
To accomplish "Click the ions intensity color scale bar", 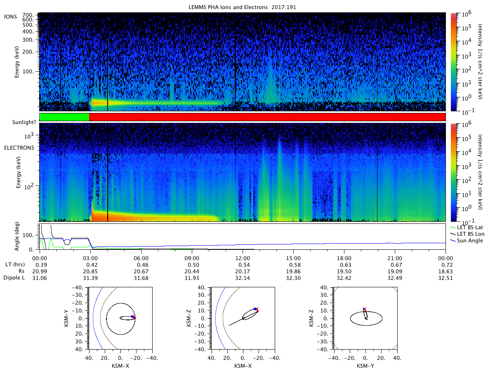I will 453,62.
